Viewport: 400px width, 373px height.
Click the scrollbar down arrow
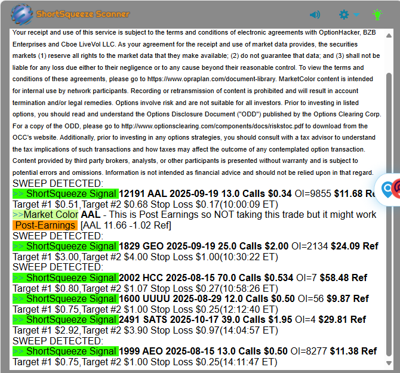(389, 363)
